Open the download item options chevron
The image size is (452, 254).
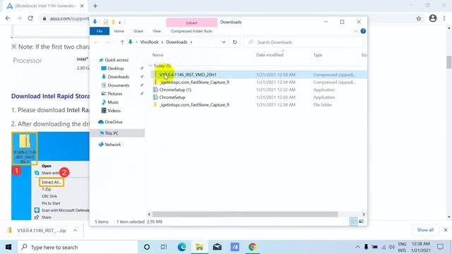pyautogui.click(x=76, y=231)
